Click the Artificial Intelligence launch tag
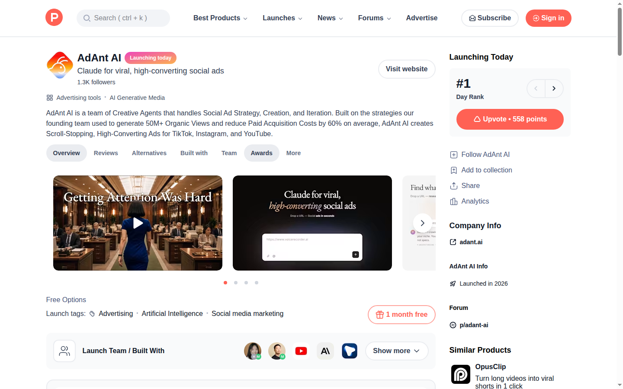 [172, 314]
